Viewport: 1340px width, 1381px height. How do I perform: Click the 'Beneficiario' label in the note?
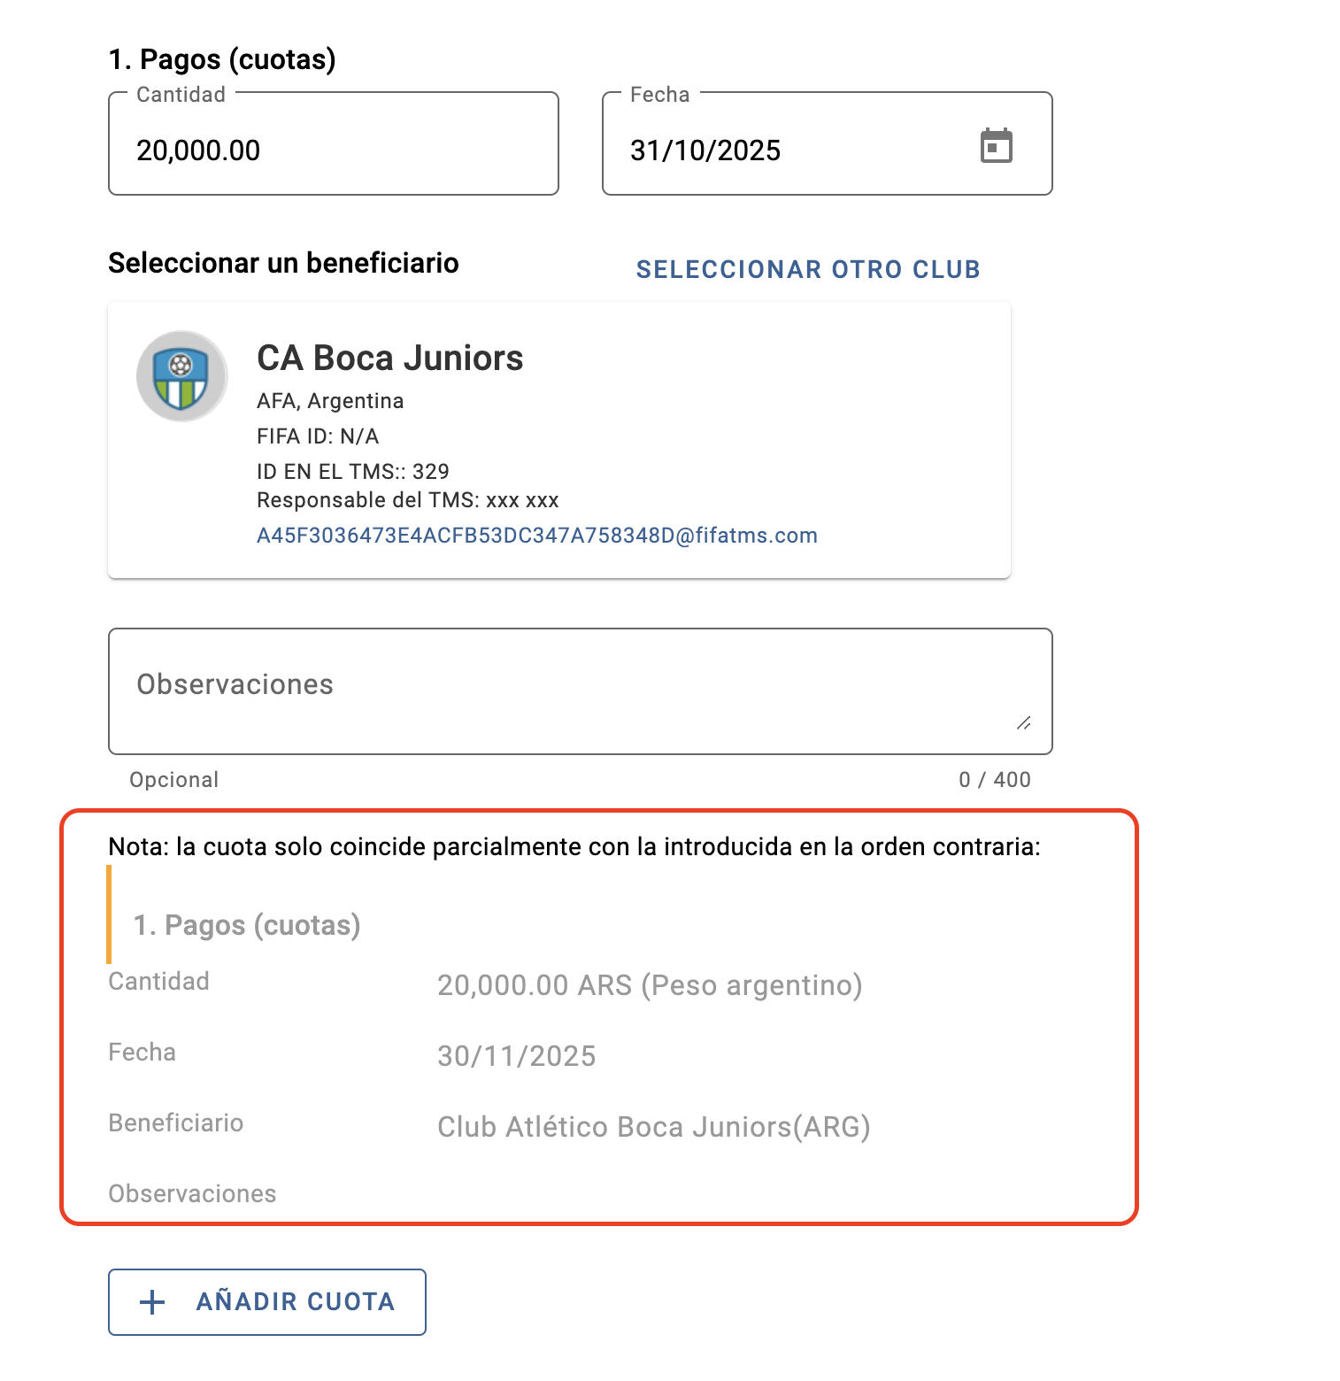pos(176,1123)
